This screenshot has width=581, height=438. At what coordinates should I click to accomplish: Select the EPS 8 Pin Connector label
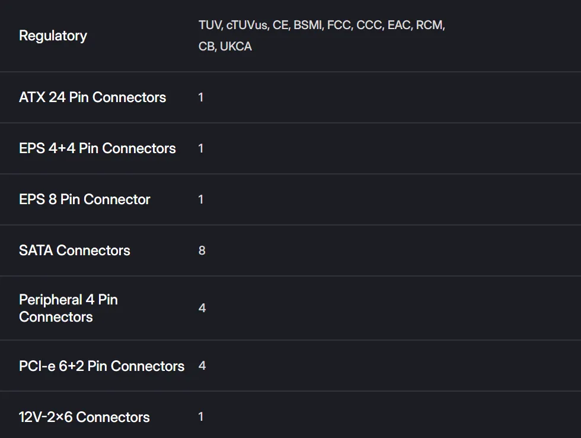[x=85, y=199]
